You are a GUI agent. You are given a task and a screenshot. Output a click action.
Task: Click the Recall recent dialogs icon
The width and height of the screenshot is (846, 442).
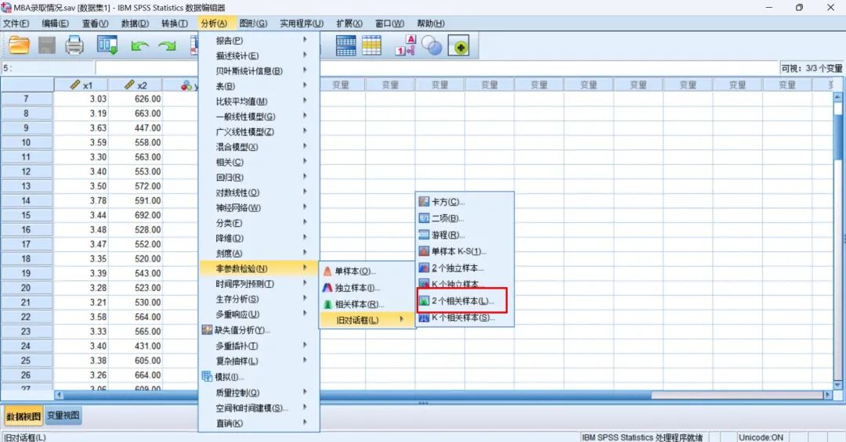point(107,45)
